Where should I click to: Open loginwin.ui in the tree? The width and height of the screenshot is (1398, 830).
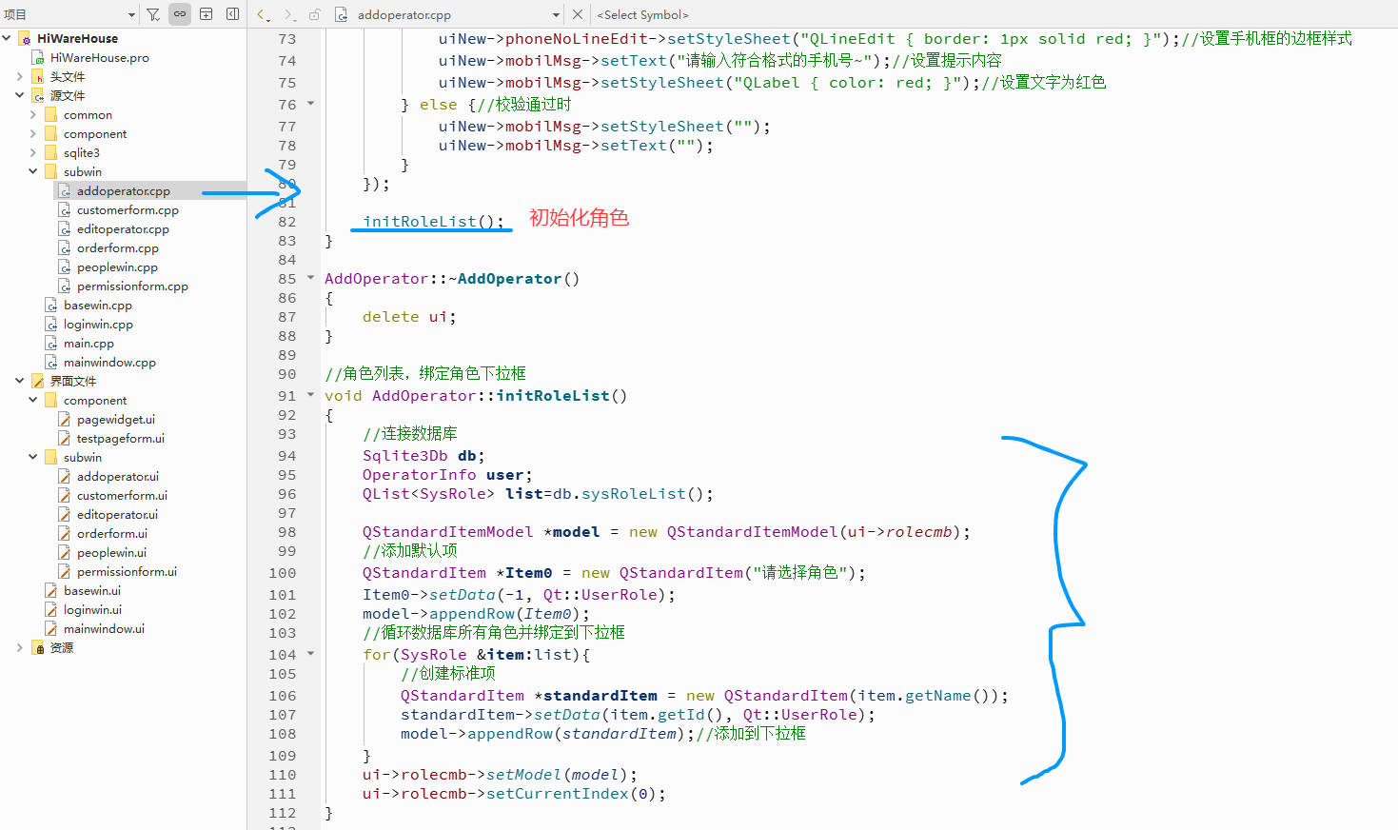(x=92, y=609)
